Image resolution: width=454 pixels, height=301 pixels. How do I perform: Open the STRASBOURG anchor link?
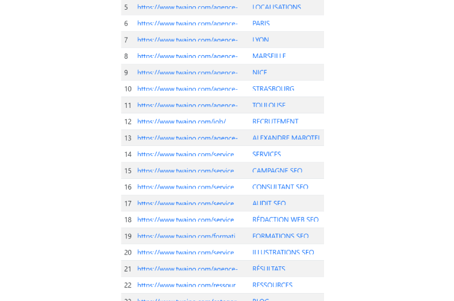click(273, 89)
